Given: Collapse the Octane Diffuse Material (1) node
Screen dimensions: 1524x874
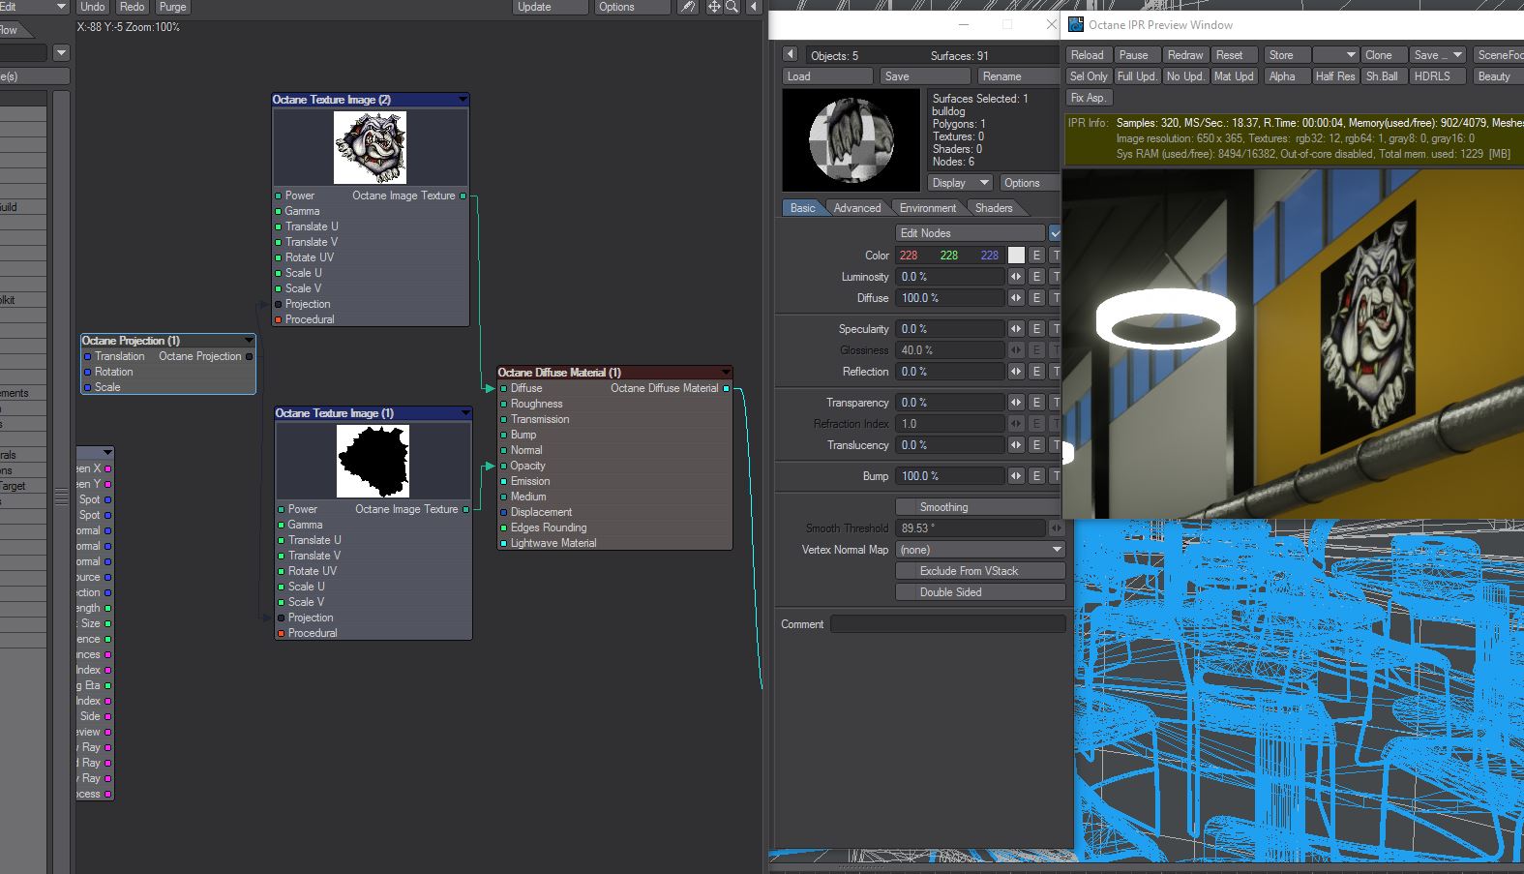Looking at the screenshot, I should pos(726,373).
